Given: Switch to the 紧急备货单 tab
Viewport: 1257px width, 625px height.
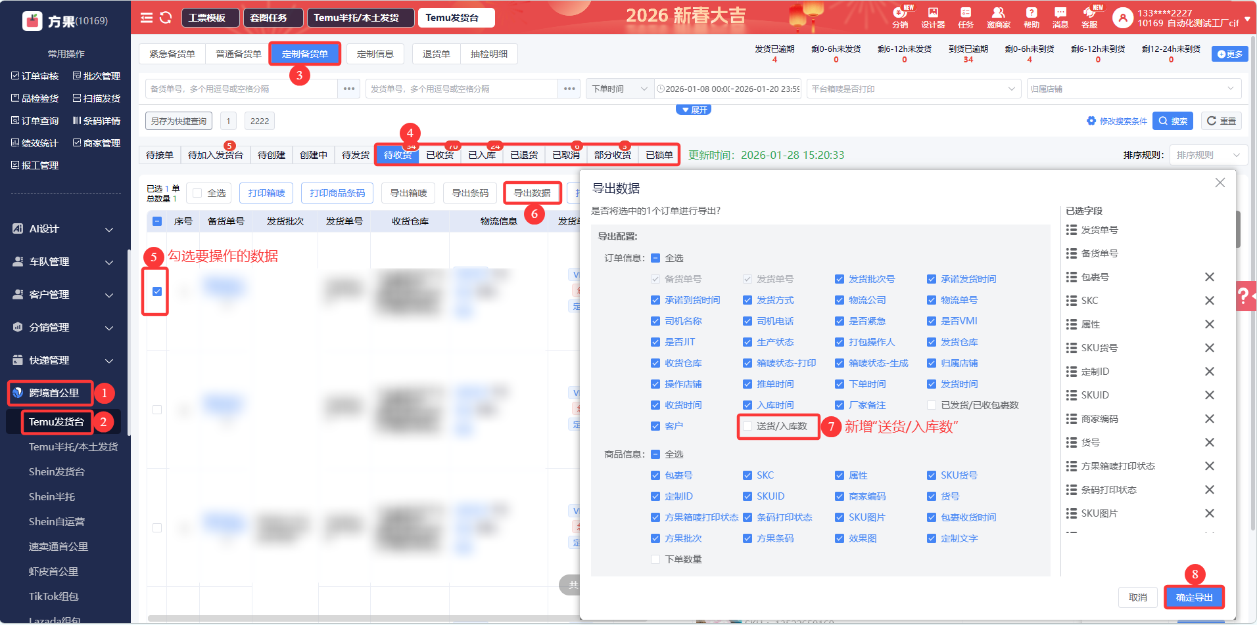Looking at the screenshot, I should tap(172, 54).
